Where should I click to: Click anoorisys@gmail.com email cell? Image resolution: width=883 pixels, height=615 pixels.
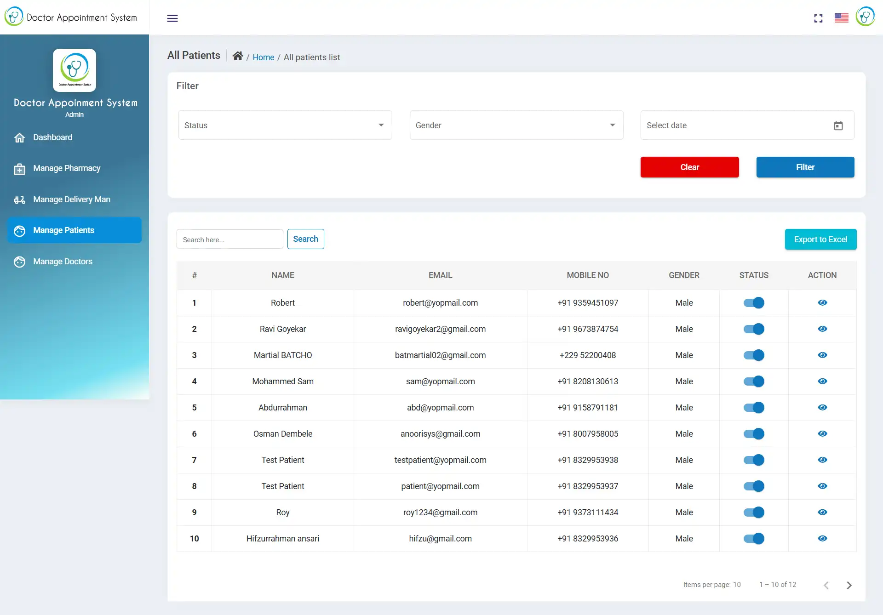coord(440,434)
